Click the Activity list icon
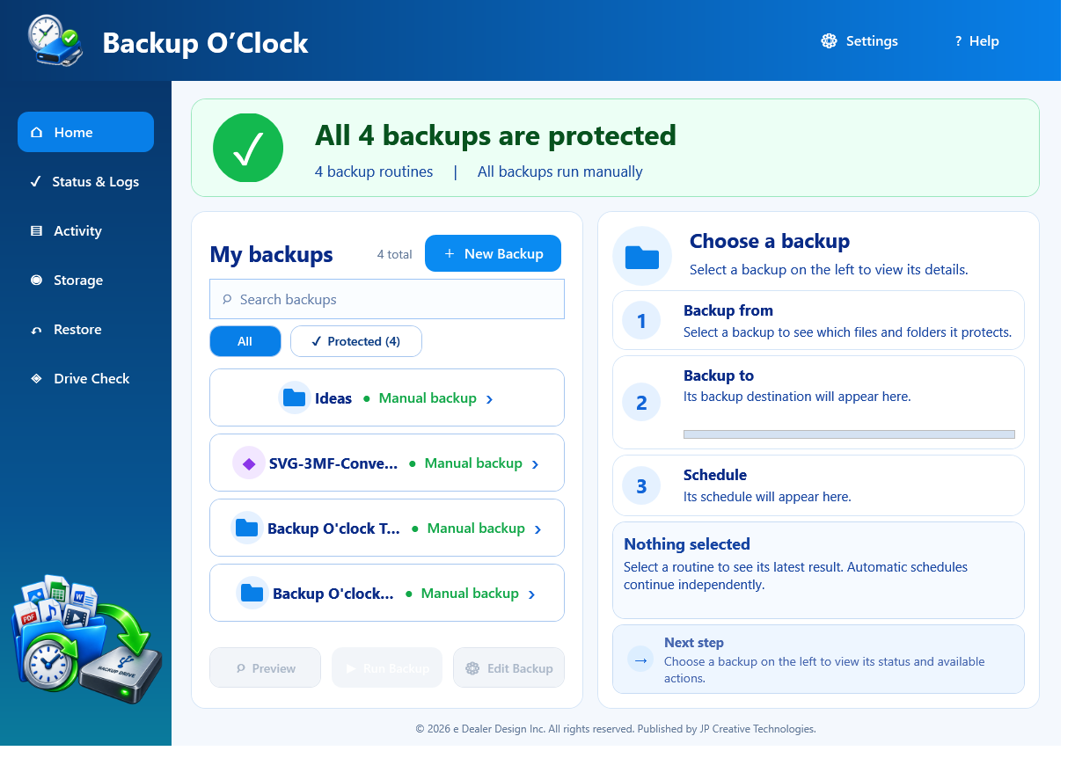 point(36,231)
